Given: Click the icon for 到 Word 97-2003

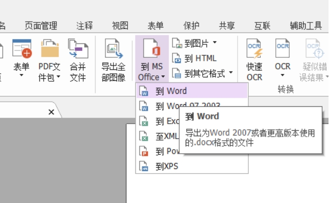Looking at the screenshot, I should pos(143,106).
